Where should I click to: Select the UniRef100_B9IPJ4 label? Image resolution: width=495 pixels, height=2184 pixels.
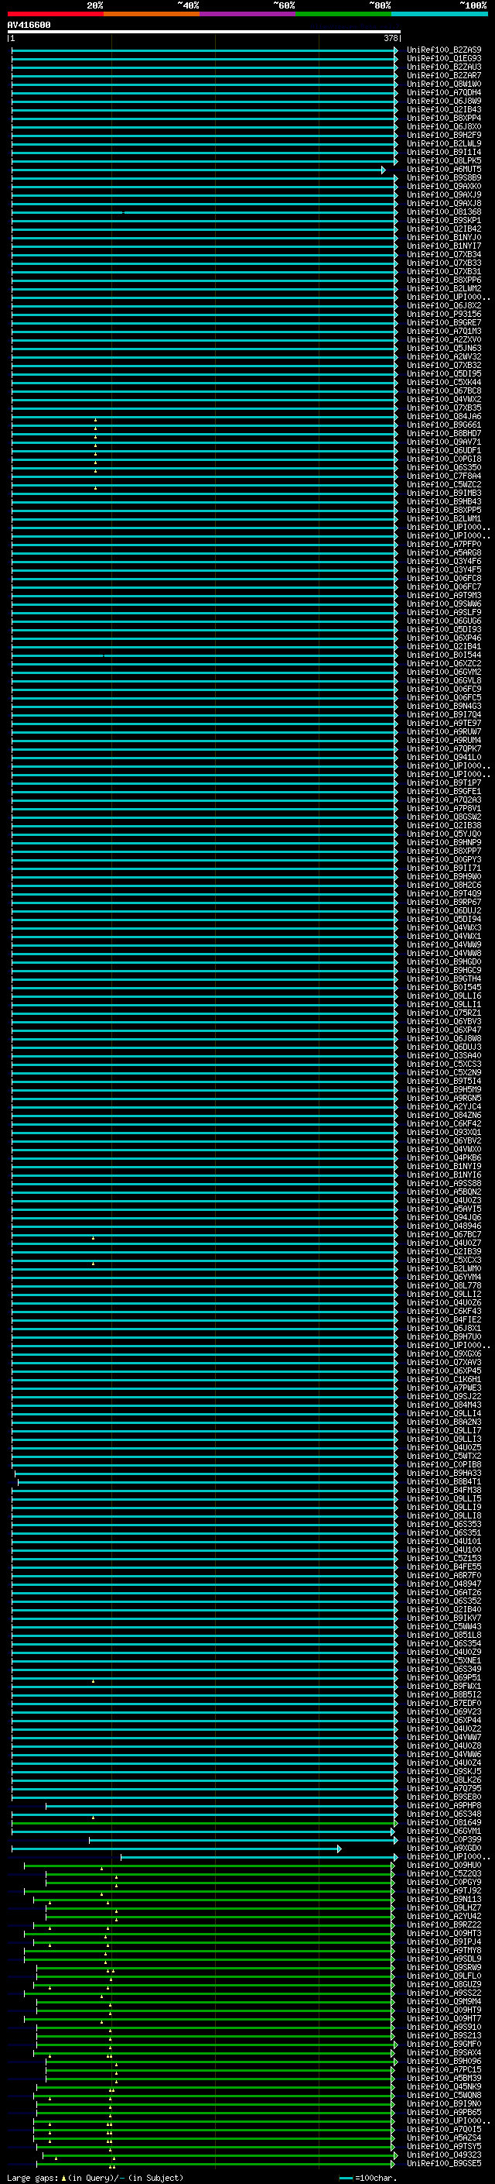[x=444, y=1942]
